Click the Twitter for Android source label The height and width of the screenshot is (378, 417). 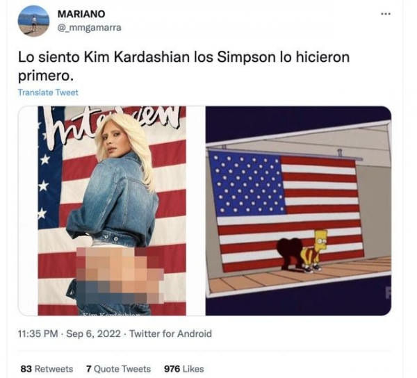170,334
